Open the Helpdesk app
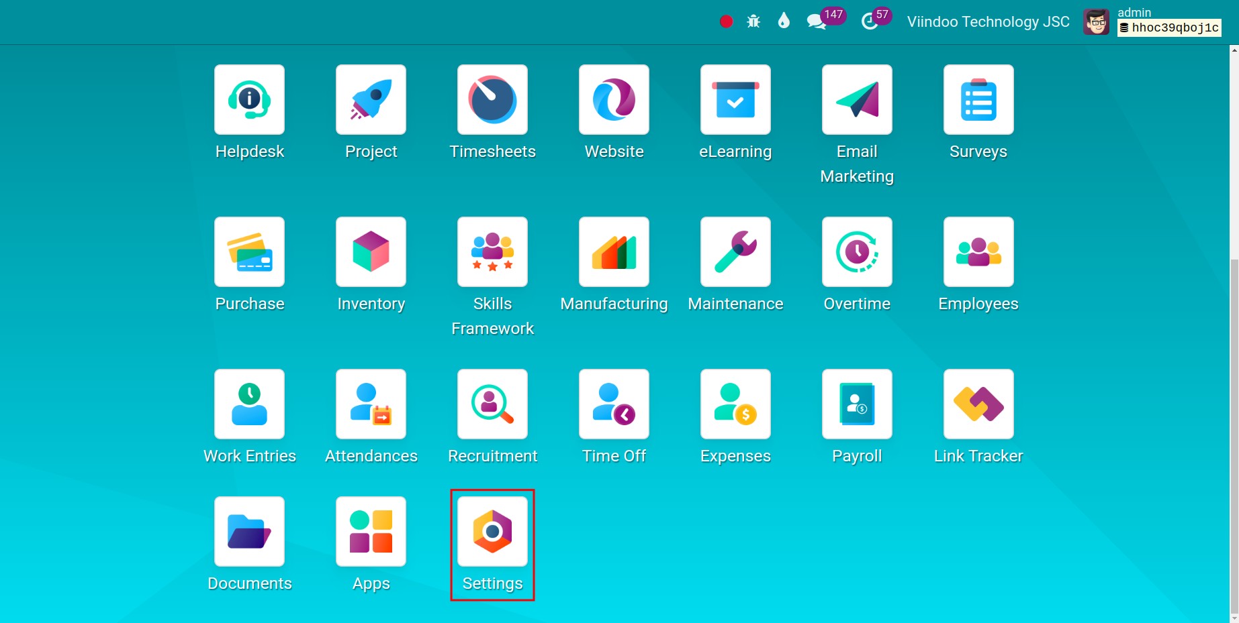This screenshot has width=1239, height=623. [249, 100]
